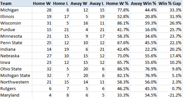Click Purdue's Away Win % of 16.0%

[x=144, y=30]
